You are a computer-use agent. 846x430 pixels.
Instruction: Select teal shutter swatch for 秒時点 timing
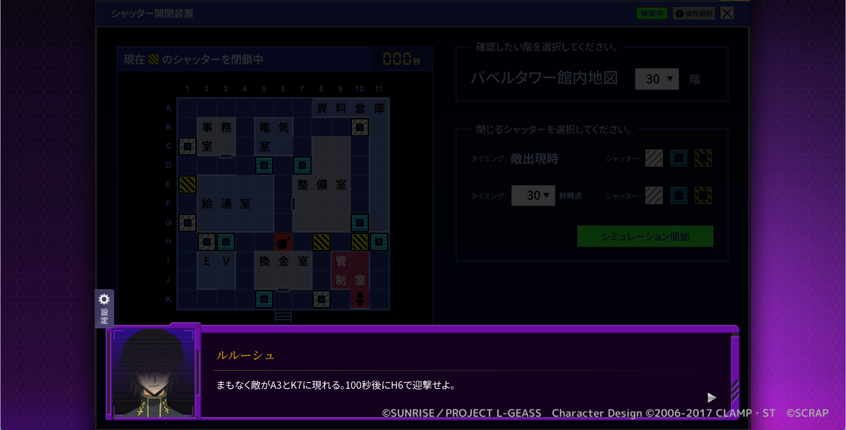pyautogui.click(x=678, y=195)
